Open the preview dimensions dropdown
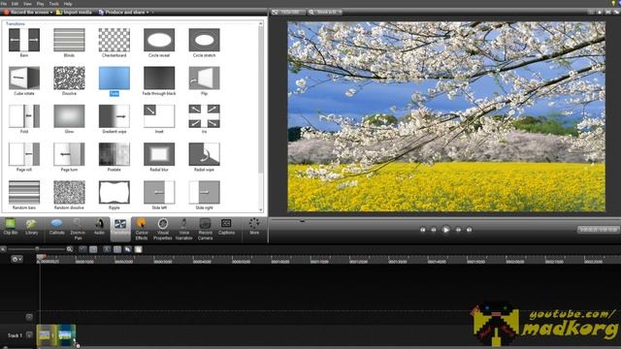The image size is (621, 349). point(288,13)
